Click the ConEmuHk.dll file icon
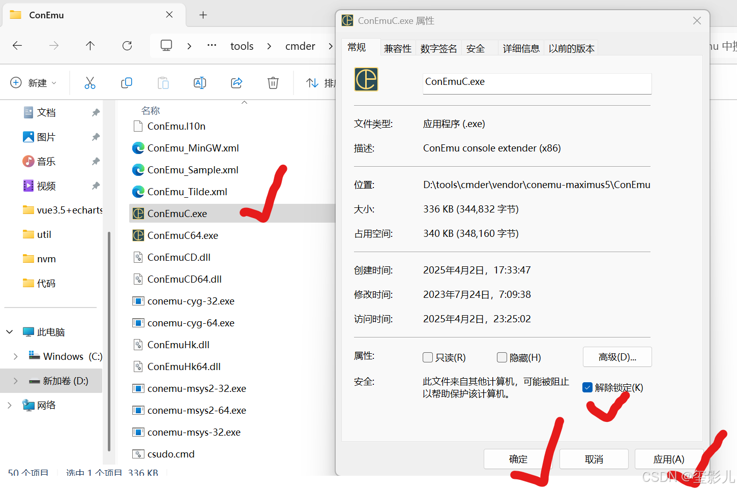The width and height of the screenshot is (737, 490). (138, 345)
